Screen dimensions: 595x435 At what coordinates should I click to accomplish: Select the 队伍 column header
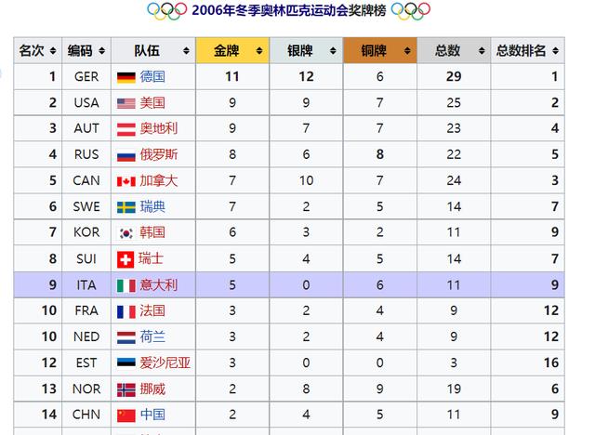pyautogui.click(x=153, y=50)
